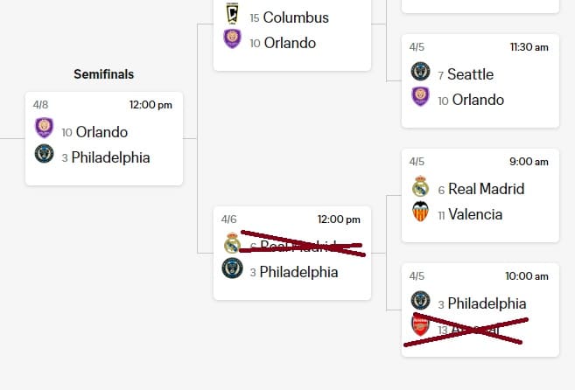
Task: Choose 7 Seattle in the 11:30 am match
Action: tap(466, 74)
